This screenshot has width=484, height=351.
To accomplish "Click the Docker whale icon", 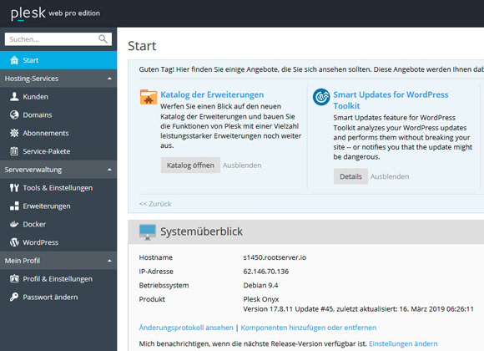I will 14,224.
